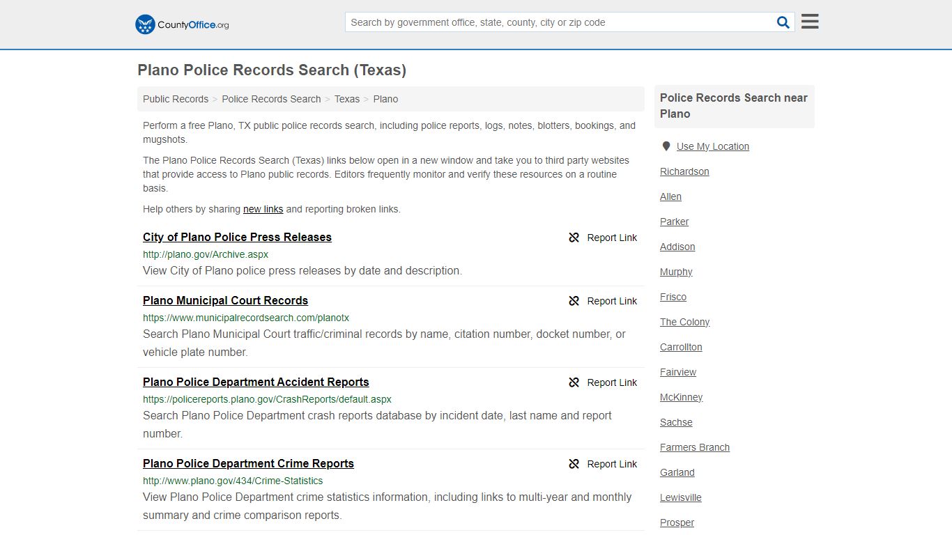Select Parker from nearby cities
The height and width of the screenshot is (535, 952).
[674, 222]
